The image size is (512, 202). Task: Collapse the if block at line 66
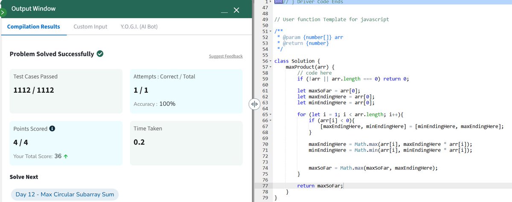(271, 120)
